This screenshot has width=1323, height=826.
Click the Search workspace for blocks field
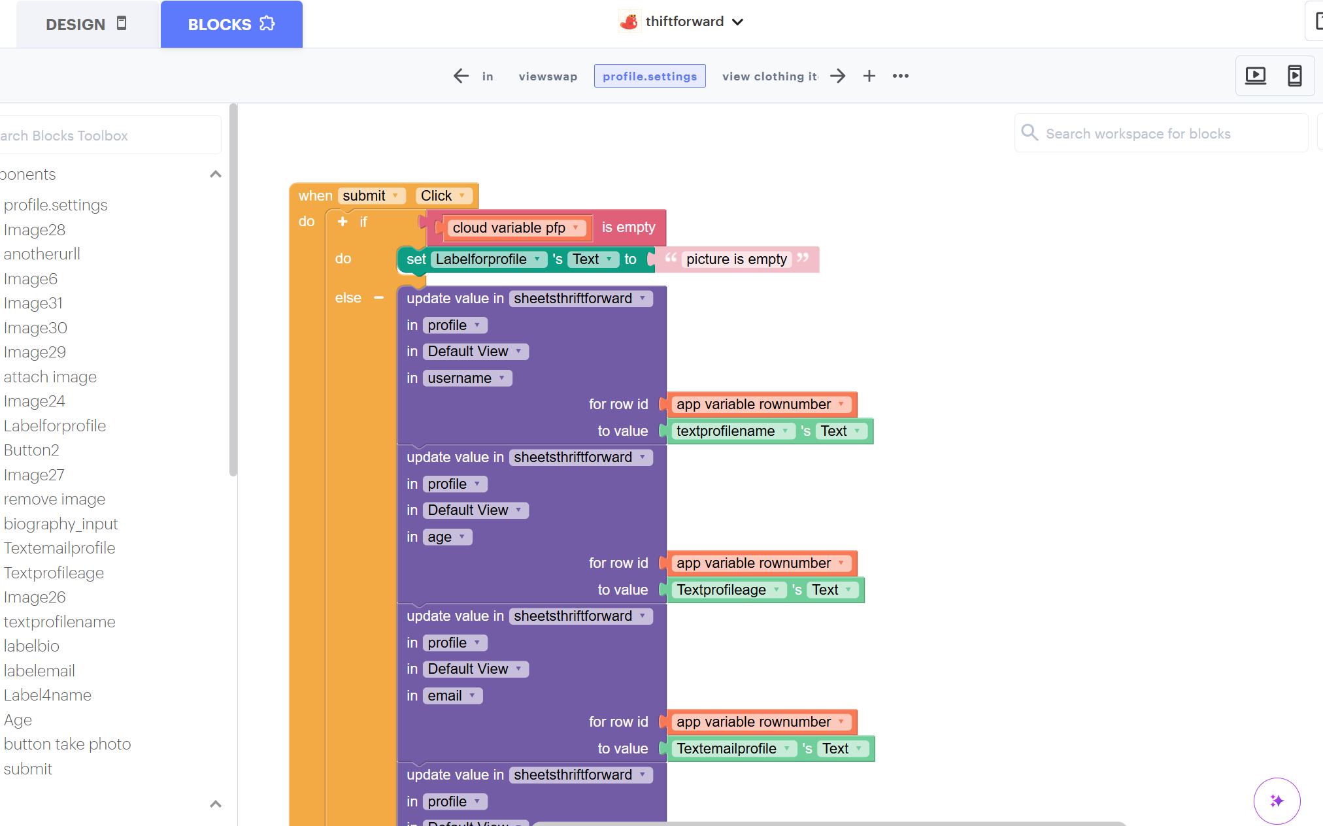pos(1160,134)
